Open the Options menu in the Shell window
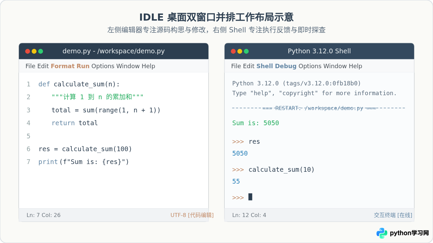The height and width of the screenshot is (243, 433). [310, 66]
